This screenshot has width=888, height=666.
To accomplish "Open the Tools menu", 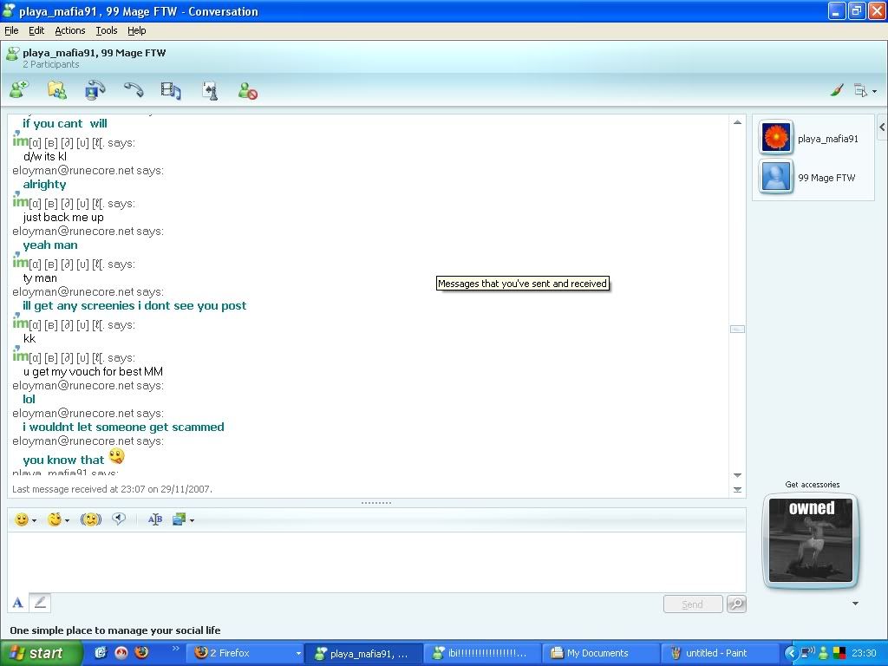I will coord(107,30).
